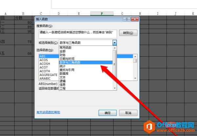Image resolution: width=197 pixels, height=136 pixels.
Task: Select column I header
Action: [158, 14]
